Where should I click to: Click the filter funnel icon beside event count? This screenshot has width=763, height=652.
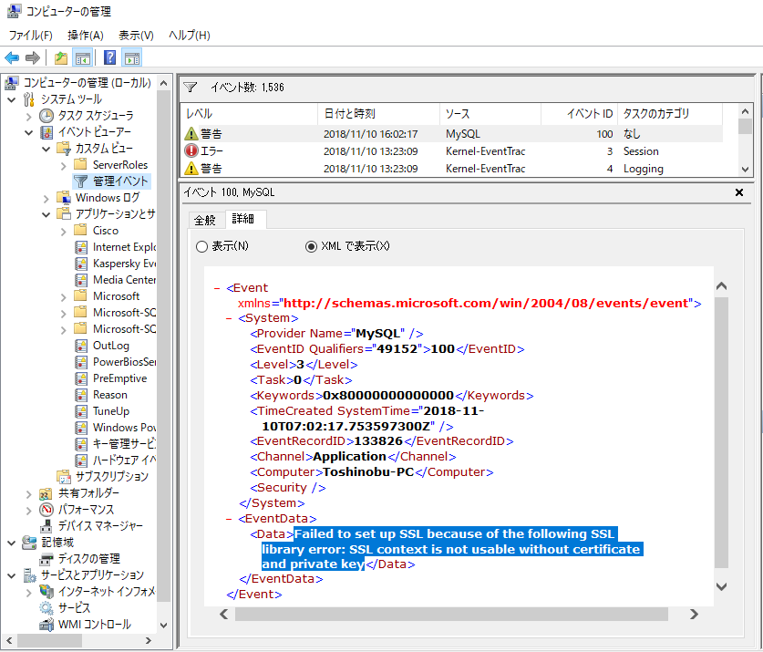pyautogui.click(x=190, y=88)
